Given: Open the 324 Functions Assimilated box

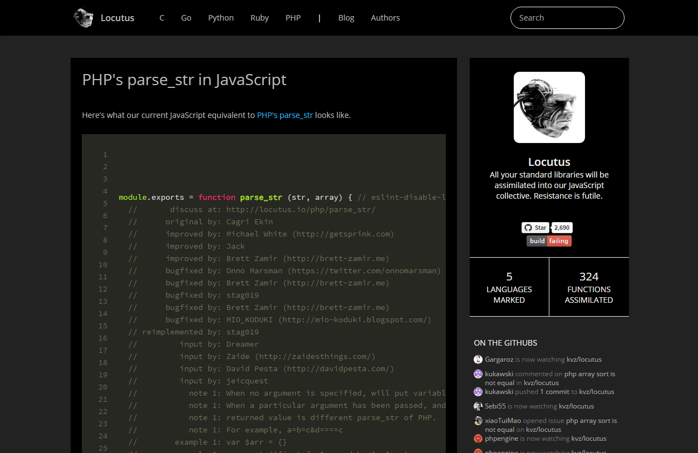Looking at the screenshot, I should (589, 287).
